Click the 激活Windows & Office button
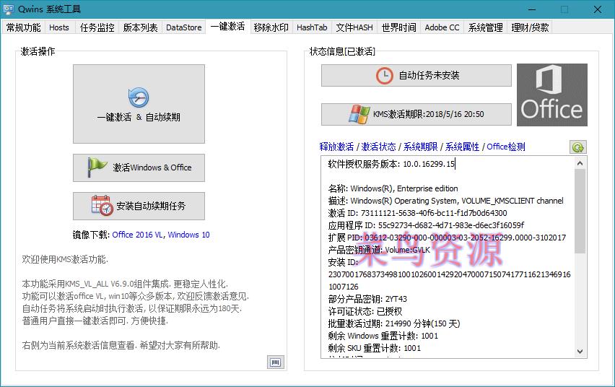This screenshot has height=387, width=615. pyautogui.click(x=139, y=168)
